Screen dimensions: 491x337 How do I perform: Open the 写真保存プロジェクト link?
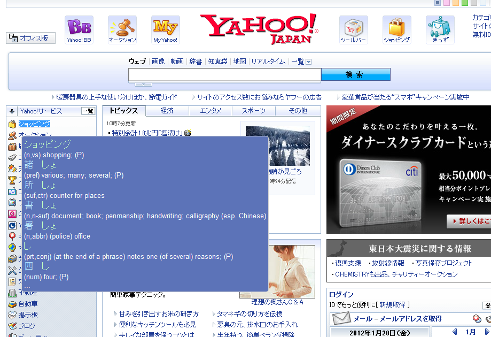pyautogui.click(x=443, y=263)
